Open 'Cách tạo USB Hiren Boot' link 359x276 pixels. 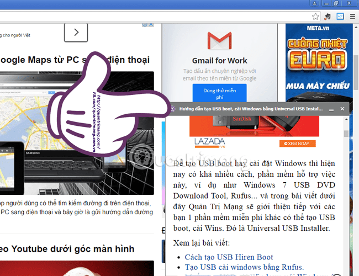pos(229,257)
